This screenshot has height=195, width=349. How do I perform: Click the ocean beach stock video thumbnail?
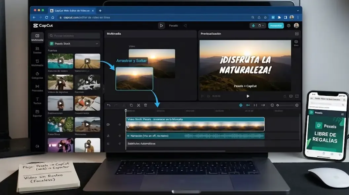click(x=60, y=61)
